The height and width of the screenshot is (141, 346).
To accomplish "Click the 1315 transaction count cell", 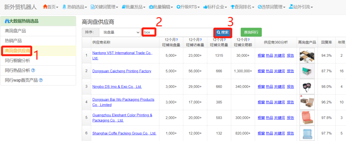I will (219, 56).
